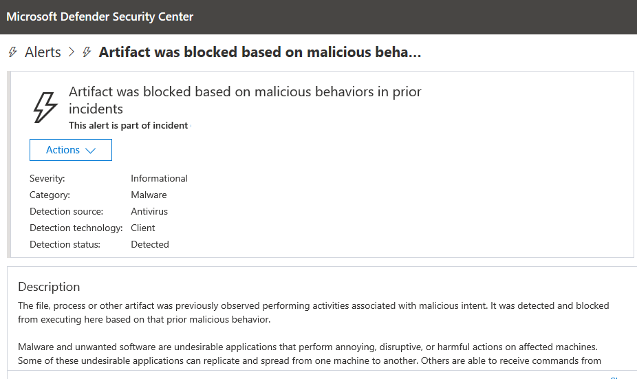Click the lightning icon beside Alerts breadcrumb
637x379 pixels.
coord(12,52)
